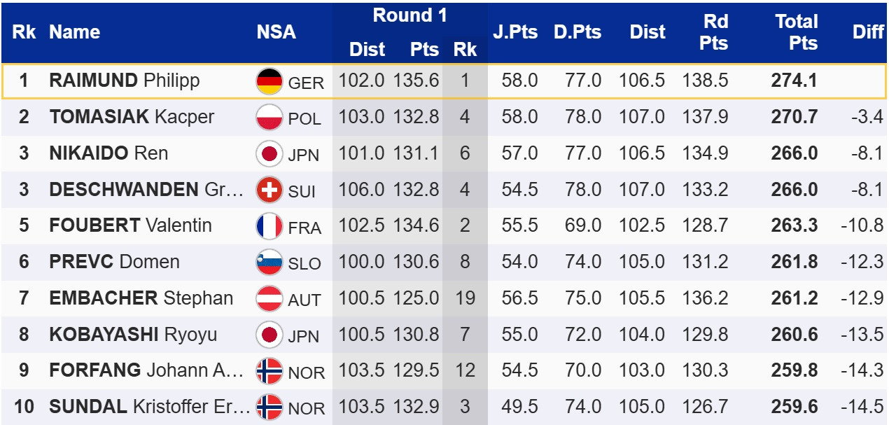
Task: Click the Swiss flag icon beside DESCHWANDEN
Action: click(x=269, y=190)
